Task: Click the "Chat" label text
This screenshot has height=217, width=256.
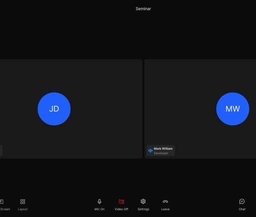Action: click(242, 209)
